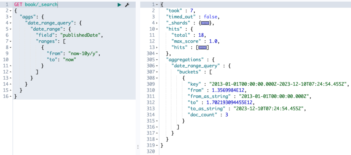Click the timed_out false value
The height and width of the screenshot is (155, 351).
[210, 17]
